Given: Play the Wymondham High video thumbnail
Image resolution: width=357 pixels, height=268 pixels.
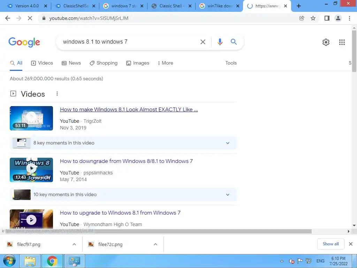Looking at the screenshot, I should tap(31, 219).
